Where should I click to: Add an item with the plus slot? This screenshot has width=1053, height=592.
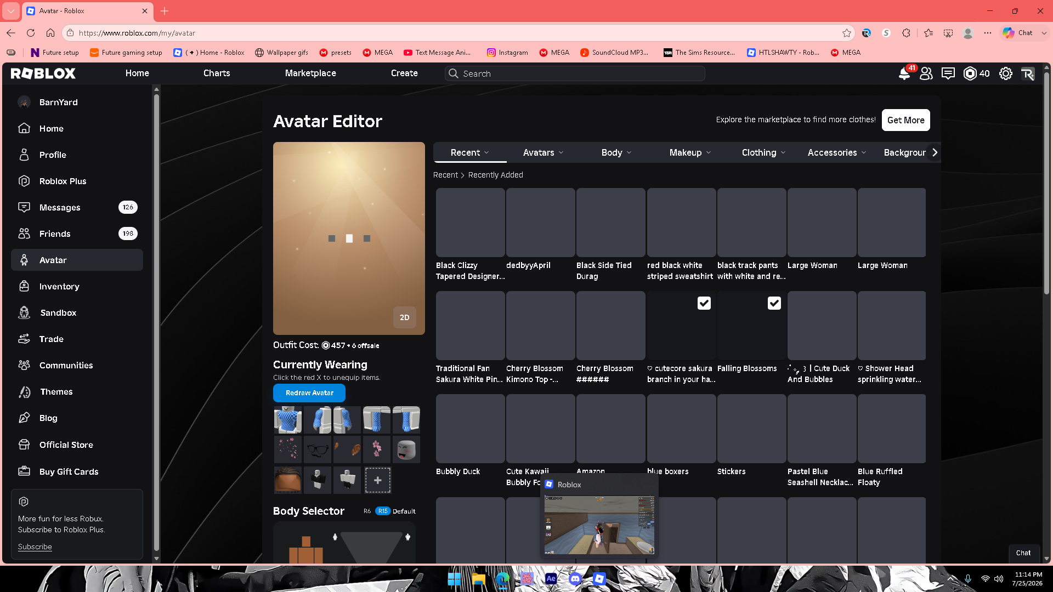coord(378,480)
